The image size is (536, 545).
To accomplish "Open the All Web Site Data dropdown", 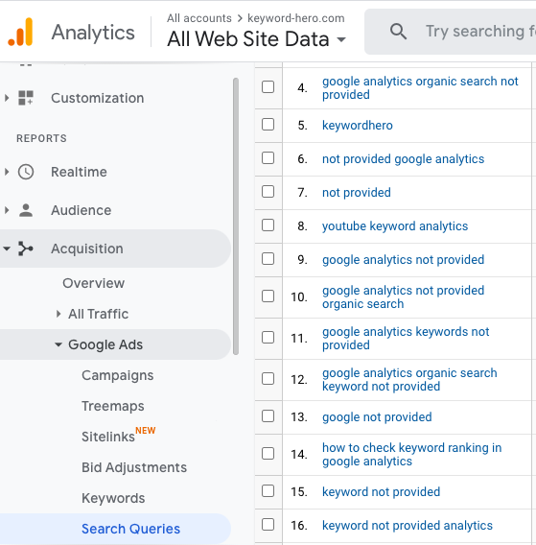I will (256, 38).
